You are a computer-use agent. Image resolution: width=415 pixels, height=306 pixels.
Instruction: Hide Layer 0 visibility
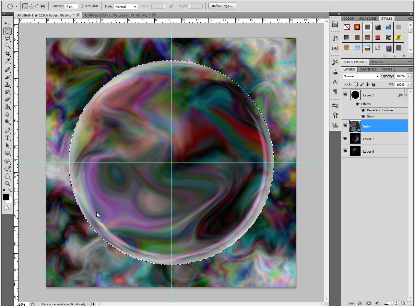345,151
